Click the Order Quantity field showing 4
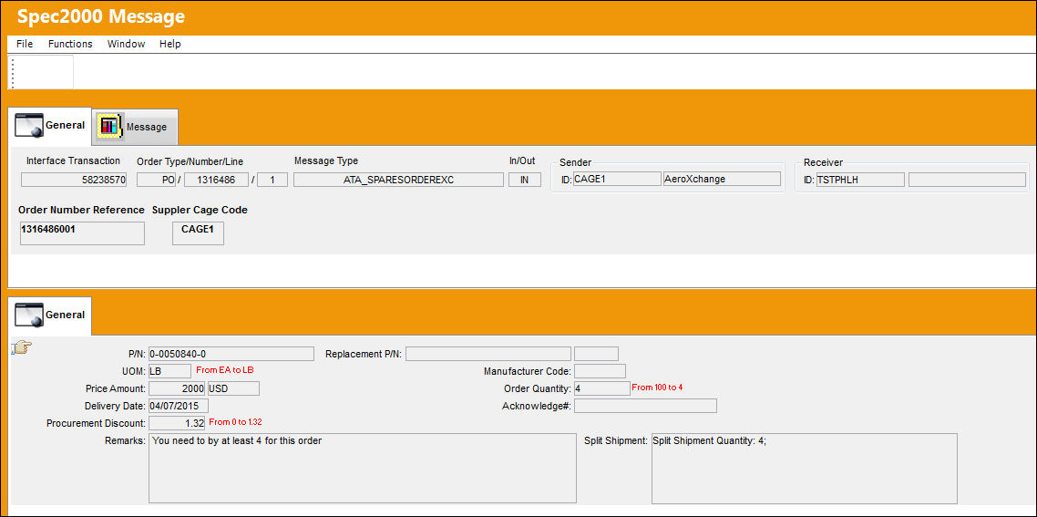1037x517 pixels. pyautogui.click(x=601, y=388)
